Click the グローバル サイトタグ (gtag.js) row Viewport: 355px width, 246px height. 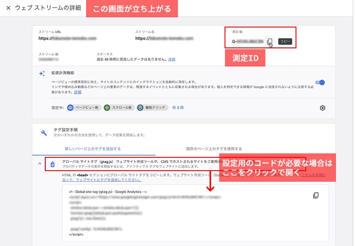click(x=175, y=164)
